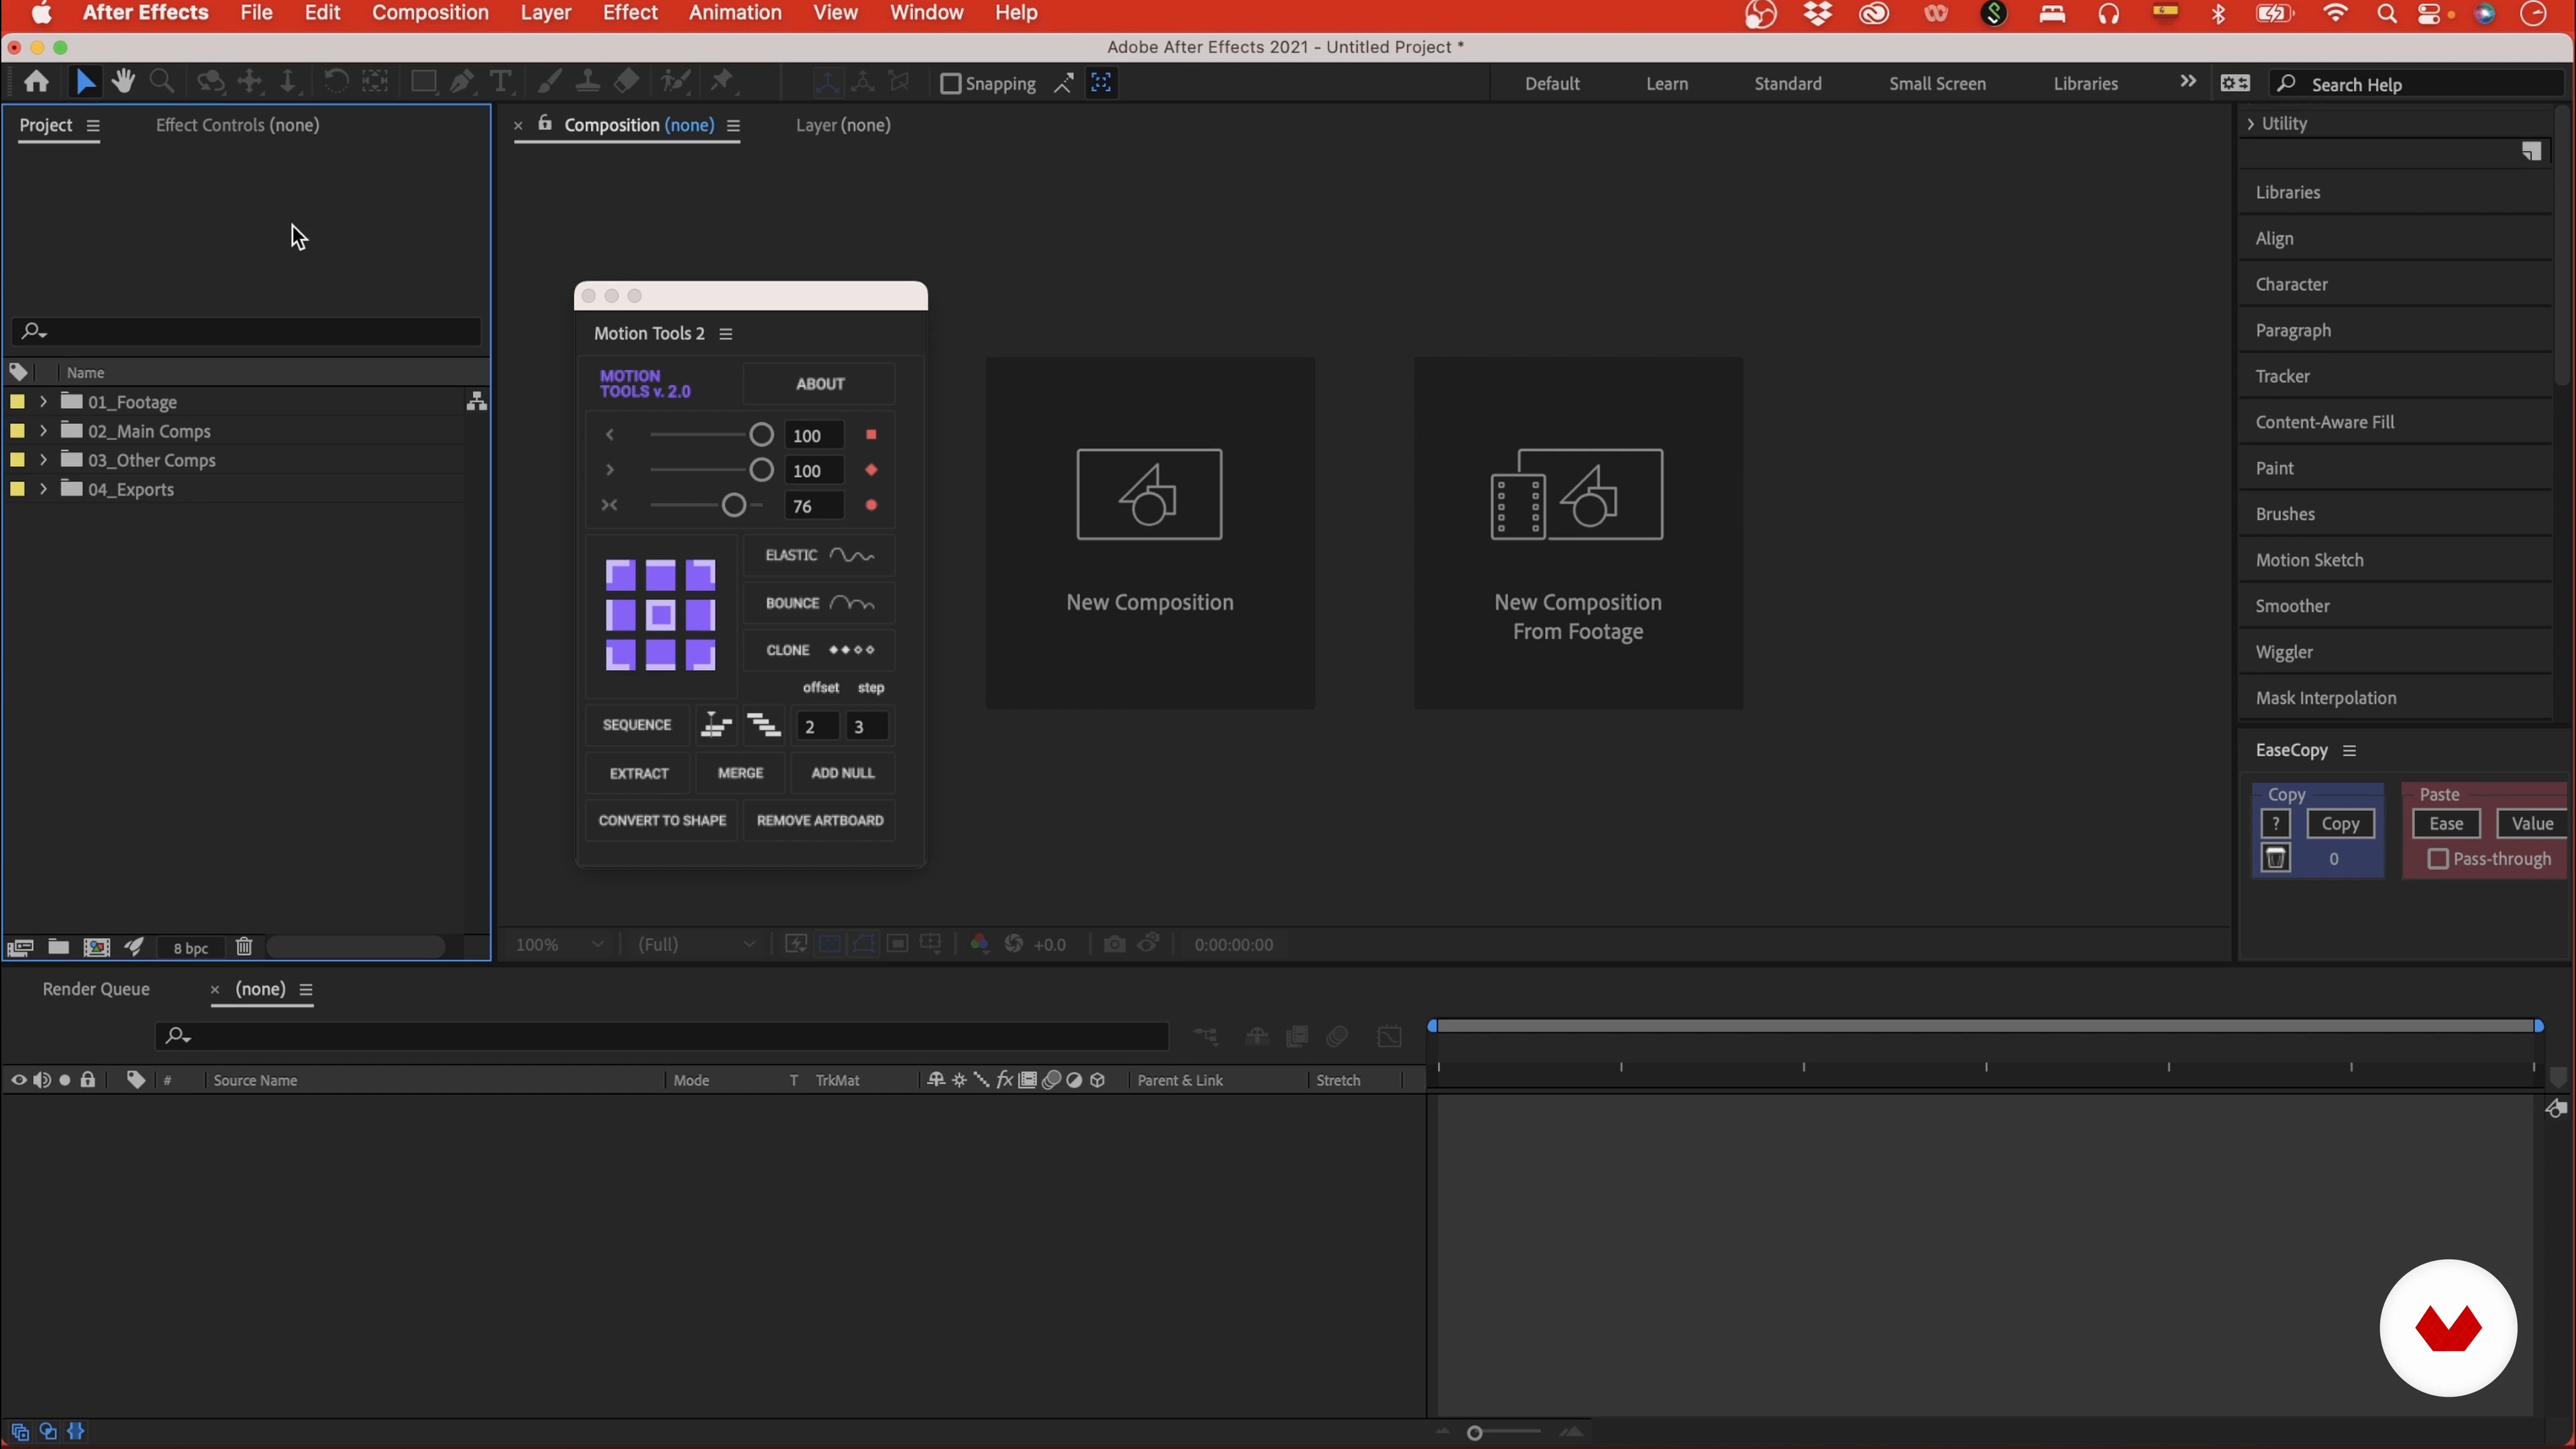Toggle the lock column switch in timeline

point(88,1080)
